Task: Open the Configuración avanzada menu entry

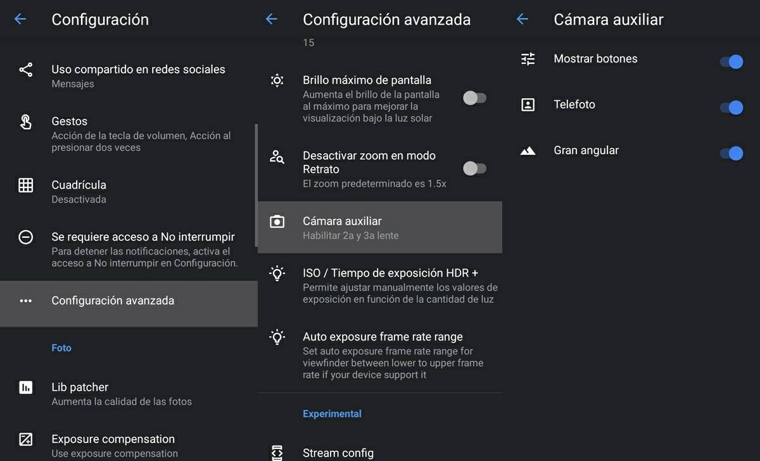Action: [x=112, y=300]
